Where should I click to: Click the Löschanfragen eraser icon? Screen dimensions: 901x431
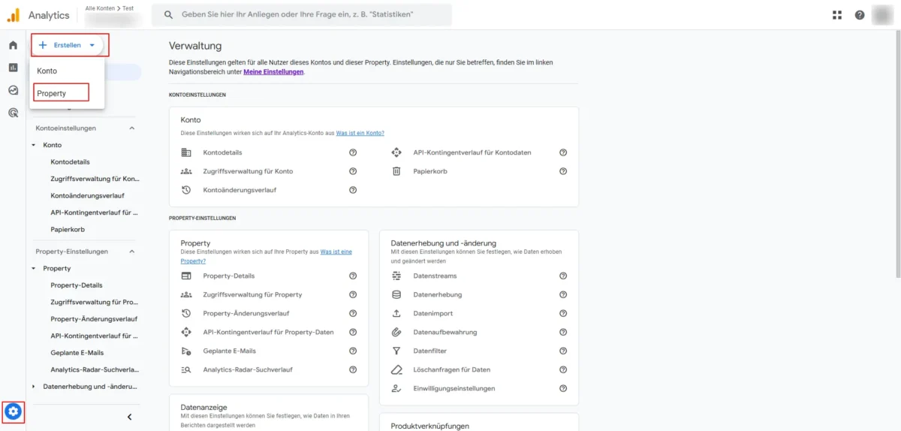tap(396, 369)
